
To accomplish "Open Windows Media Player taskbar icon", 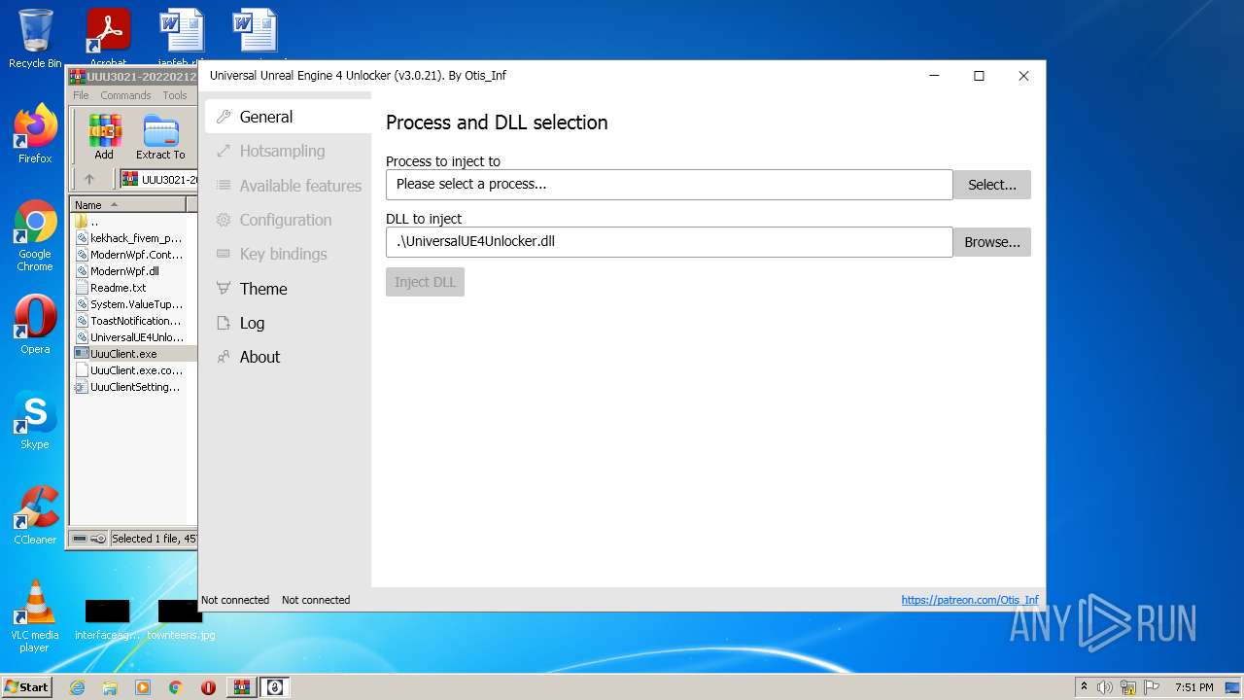I will pyautogui.click(x=143, y=687).
